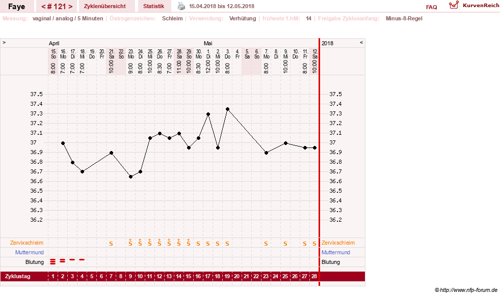Viewport: 500px width, 296px height.
Task: Select cycle day 28 cell
Action: (314, 276)
